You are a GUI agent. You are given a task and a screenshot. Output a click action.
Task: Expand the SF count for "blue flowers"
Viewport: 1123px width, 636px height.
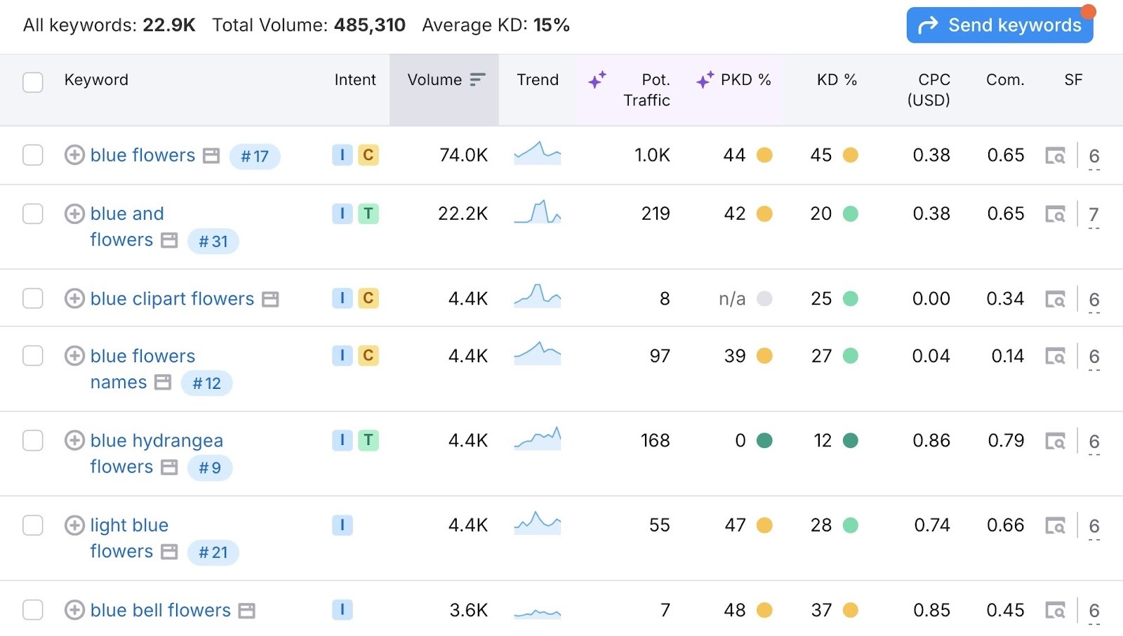coord(1093,155)
